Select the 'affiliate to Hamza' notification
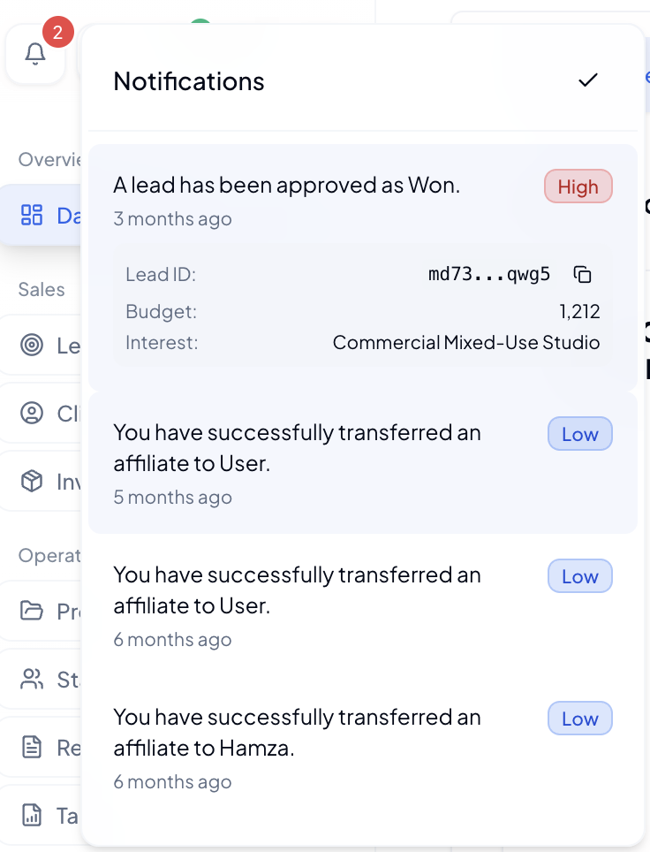This screenshot has height=852, width=650. coord(297,733)
